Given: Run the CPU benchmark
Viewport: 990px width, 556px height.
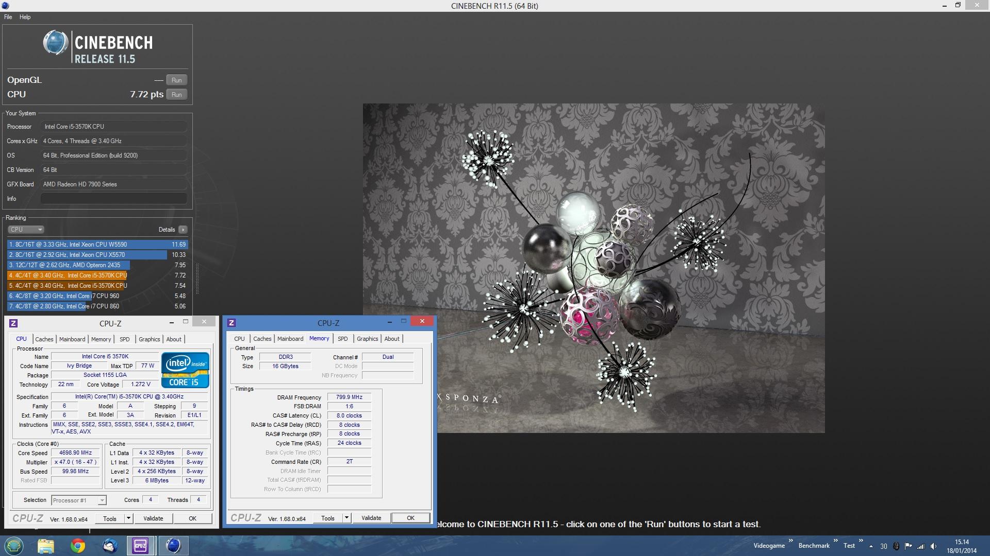Looking at the screenshot, I should pyautogui.click(x=177, y=95).
